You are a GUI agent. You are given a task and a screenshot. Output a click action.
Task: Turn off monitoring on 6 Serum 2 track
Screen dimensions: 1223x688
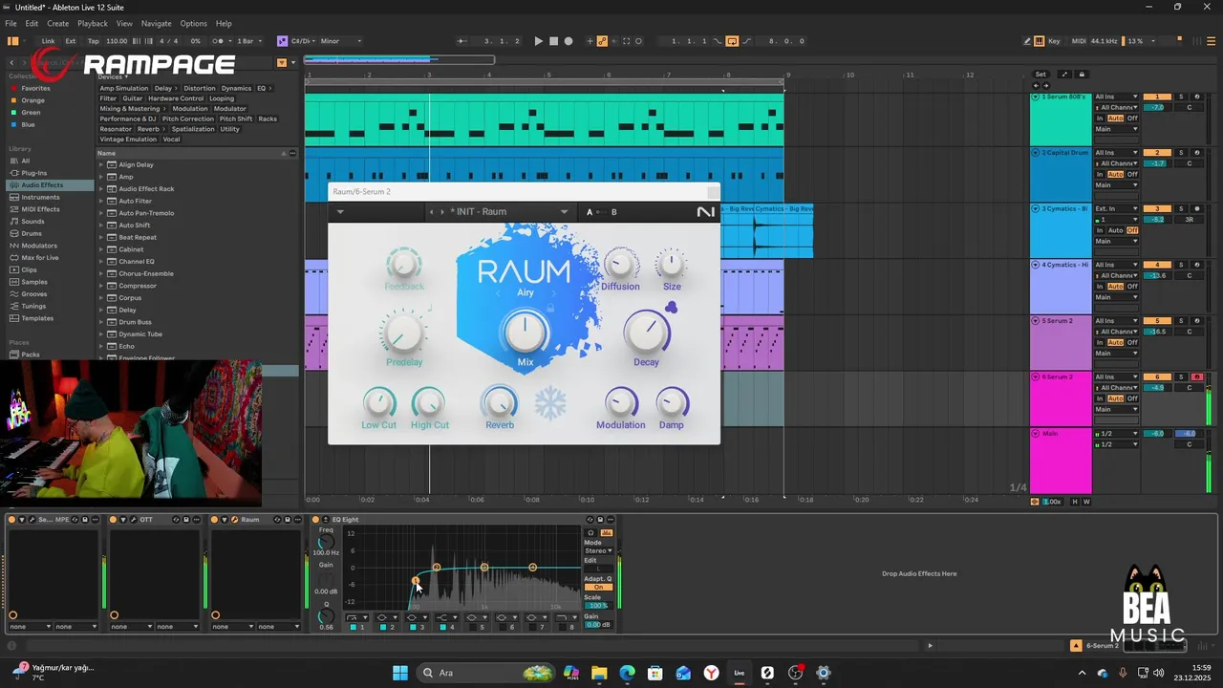click(1132, 398)
